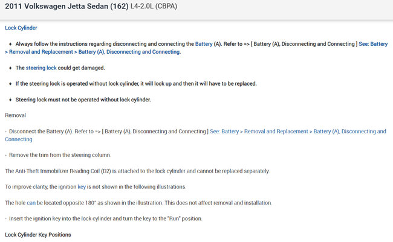Click the Anti-Theft Immobilizer Reading Coil sentence
393x242 pixels.
pos(137,171)
